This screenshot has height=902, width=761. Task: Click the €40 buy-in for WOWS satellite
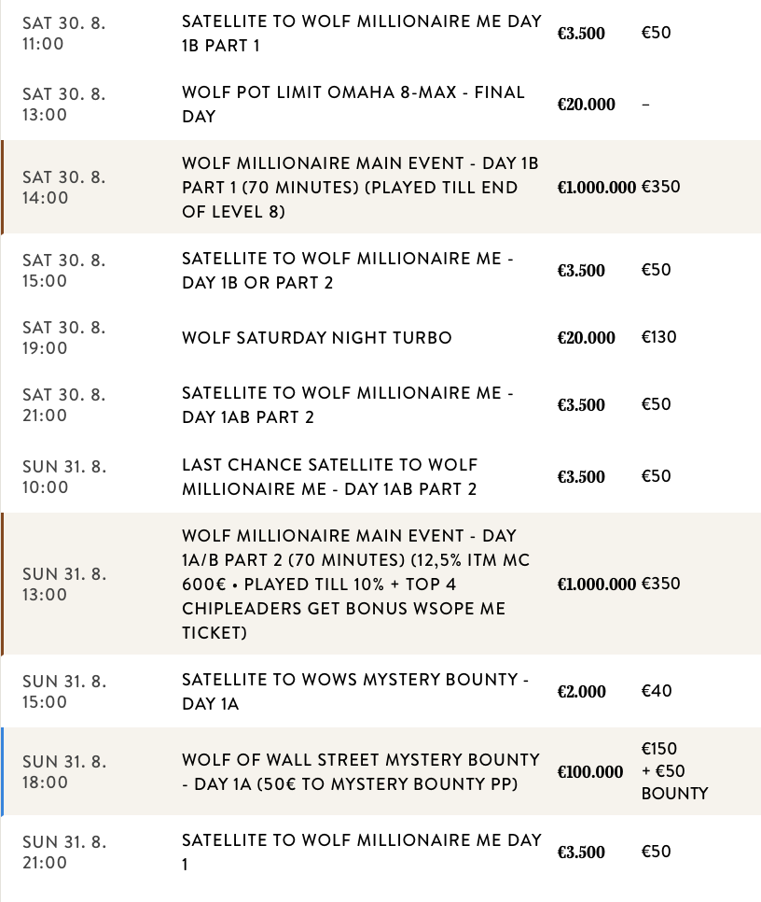coord(657,691)
